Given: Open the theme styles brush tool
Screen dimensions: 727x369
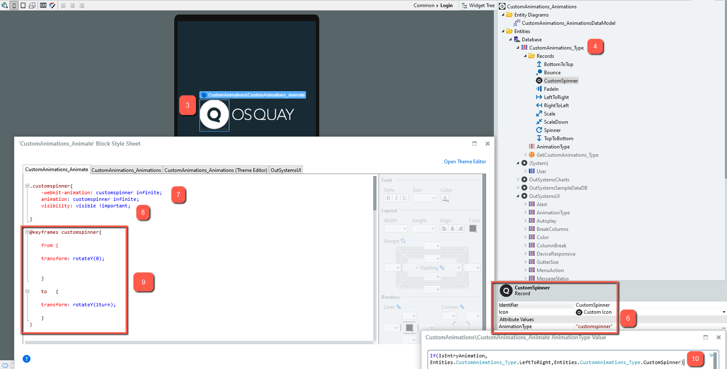Looking at the screenshot, I should pos(52,5).
